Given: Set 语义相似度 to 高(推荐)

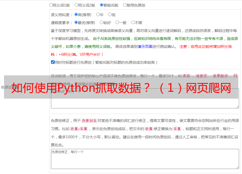Looking at the screenshot, I should [76, 15].
